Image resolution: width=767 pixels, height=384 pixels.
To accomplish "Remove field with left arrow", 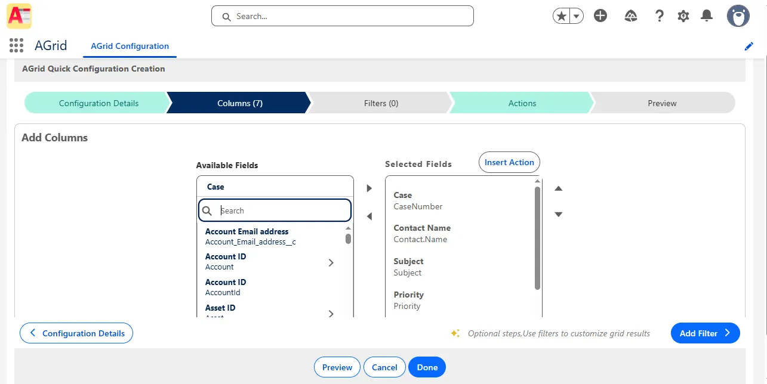I will (369, 216).
